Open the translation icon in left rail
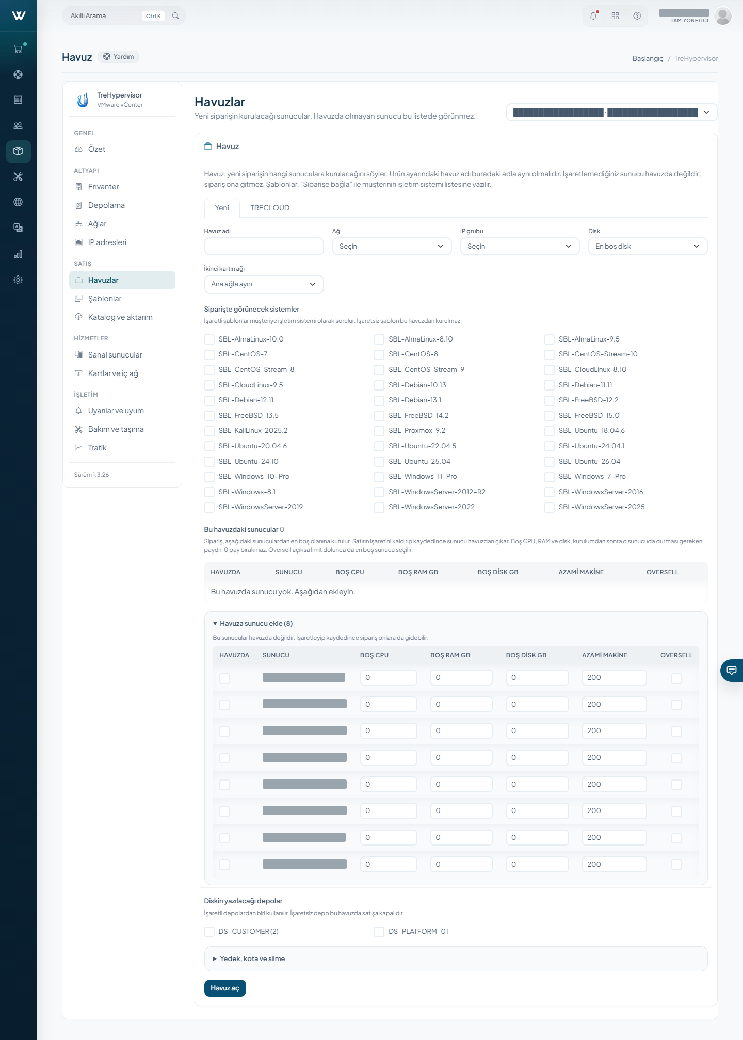The height and width of the screenshot is (1040, 743). pyautogui.click(x=18, y=228)
